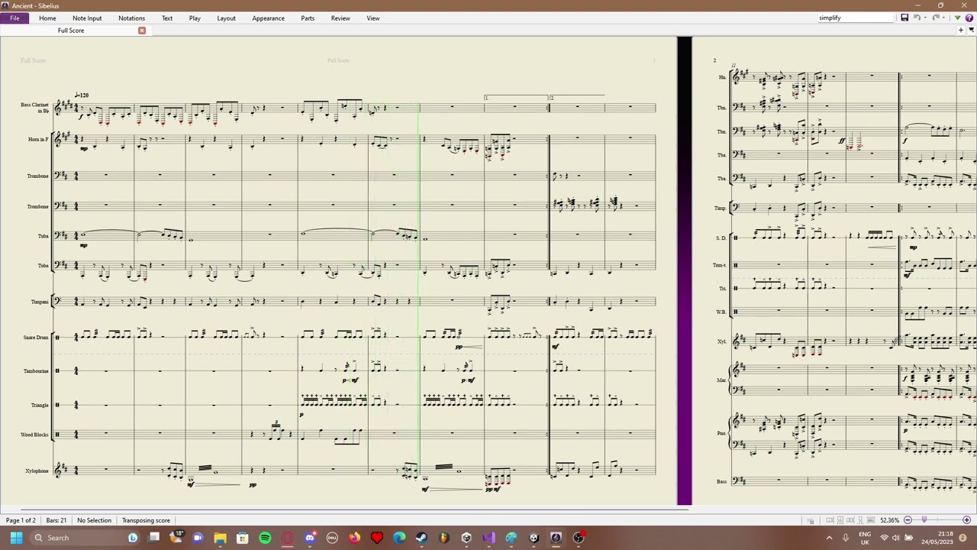Click 'Bars: 21' status entry
Viewport: 977px width, 550px height.
pyautogui.click(x=56, y=520)
